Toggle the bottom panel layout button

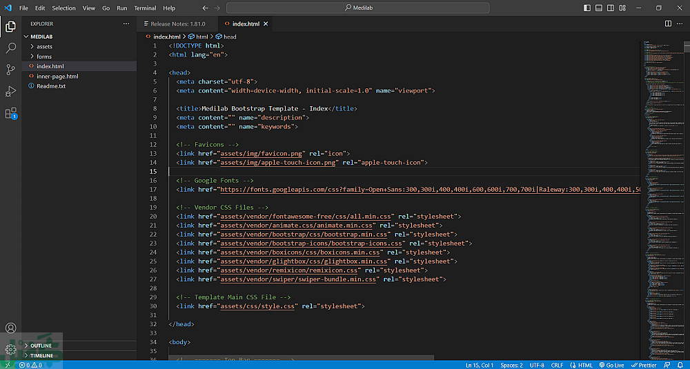point(598,8)
